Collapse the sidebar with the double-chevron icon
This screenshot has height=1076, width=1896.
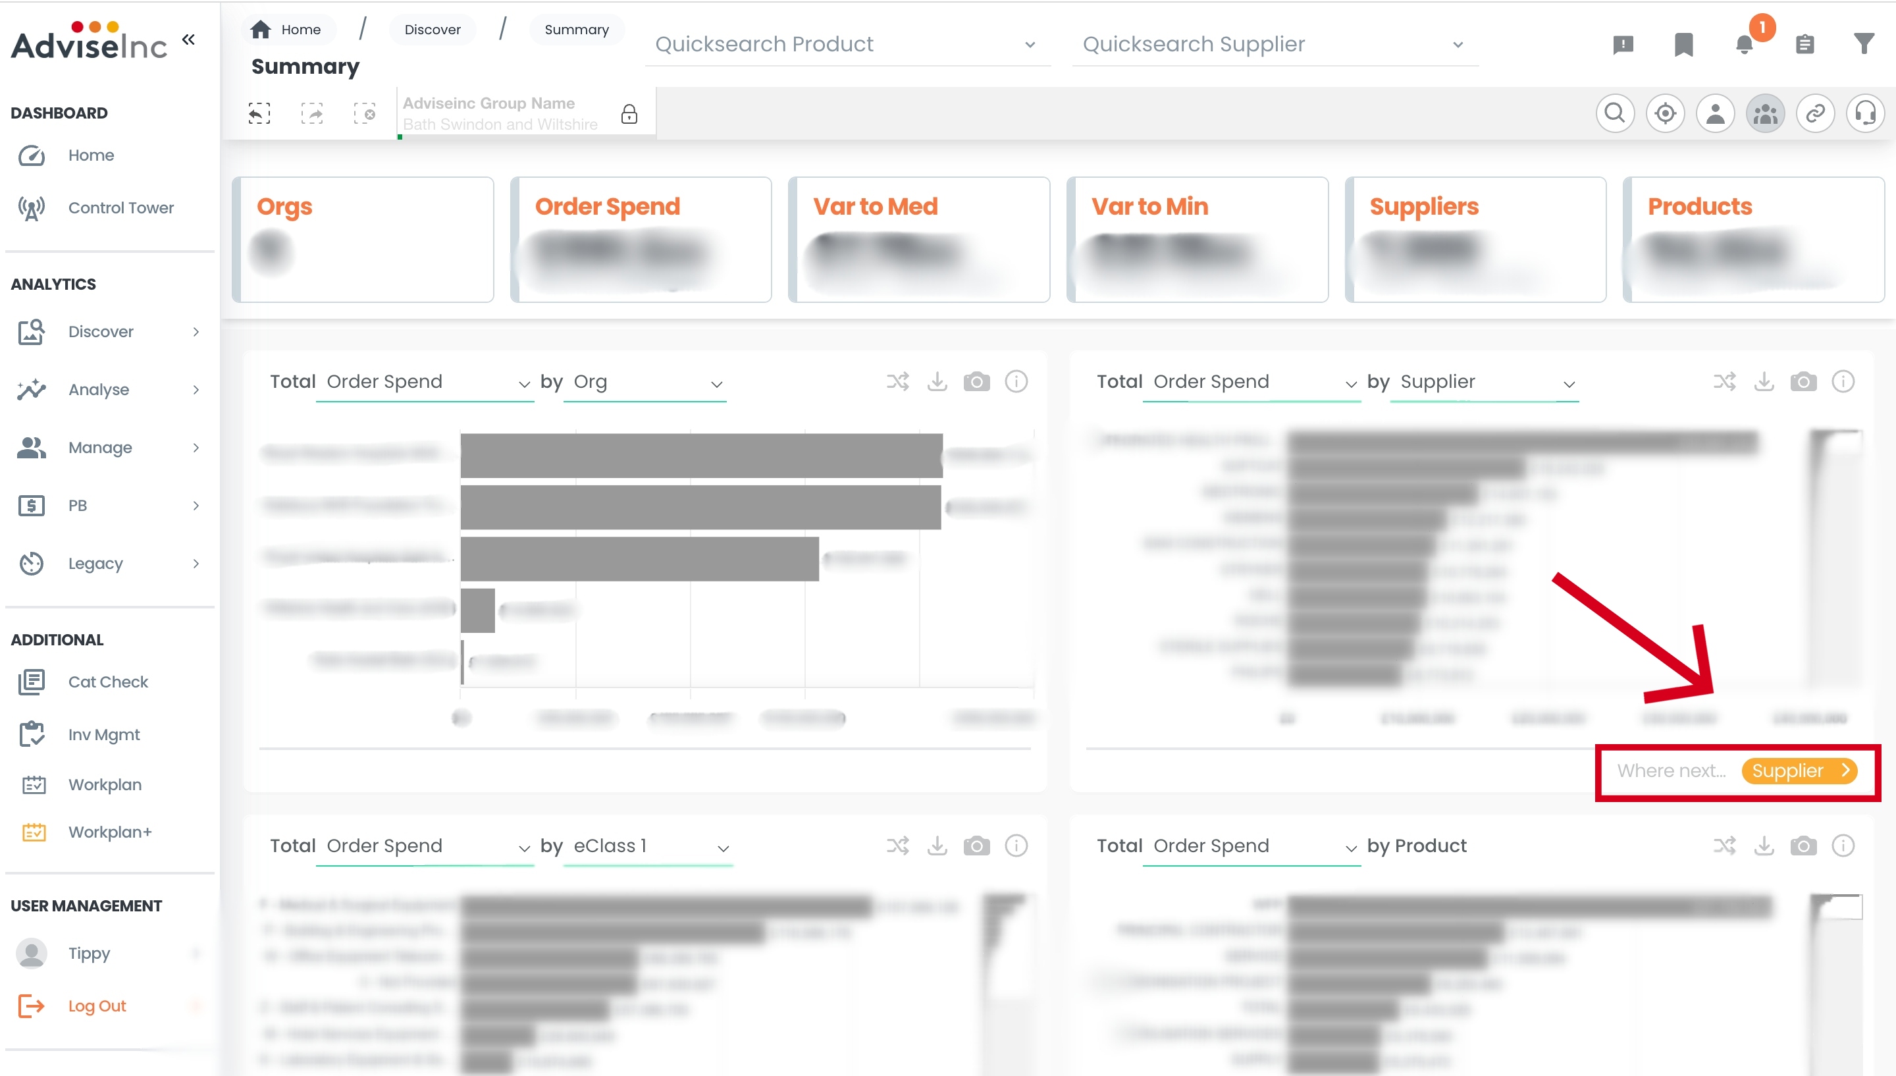coord(188,40)
